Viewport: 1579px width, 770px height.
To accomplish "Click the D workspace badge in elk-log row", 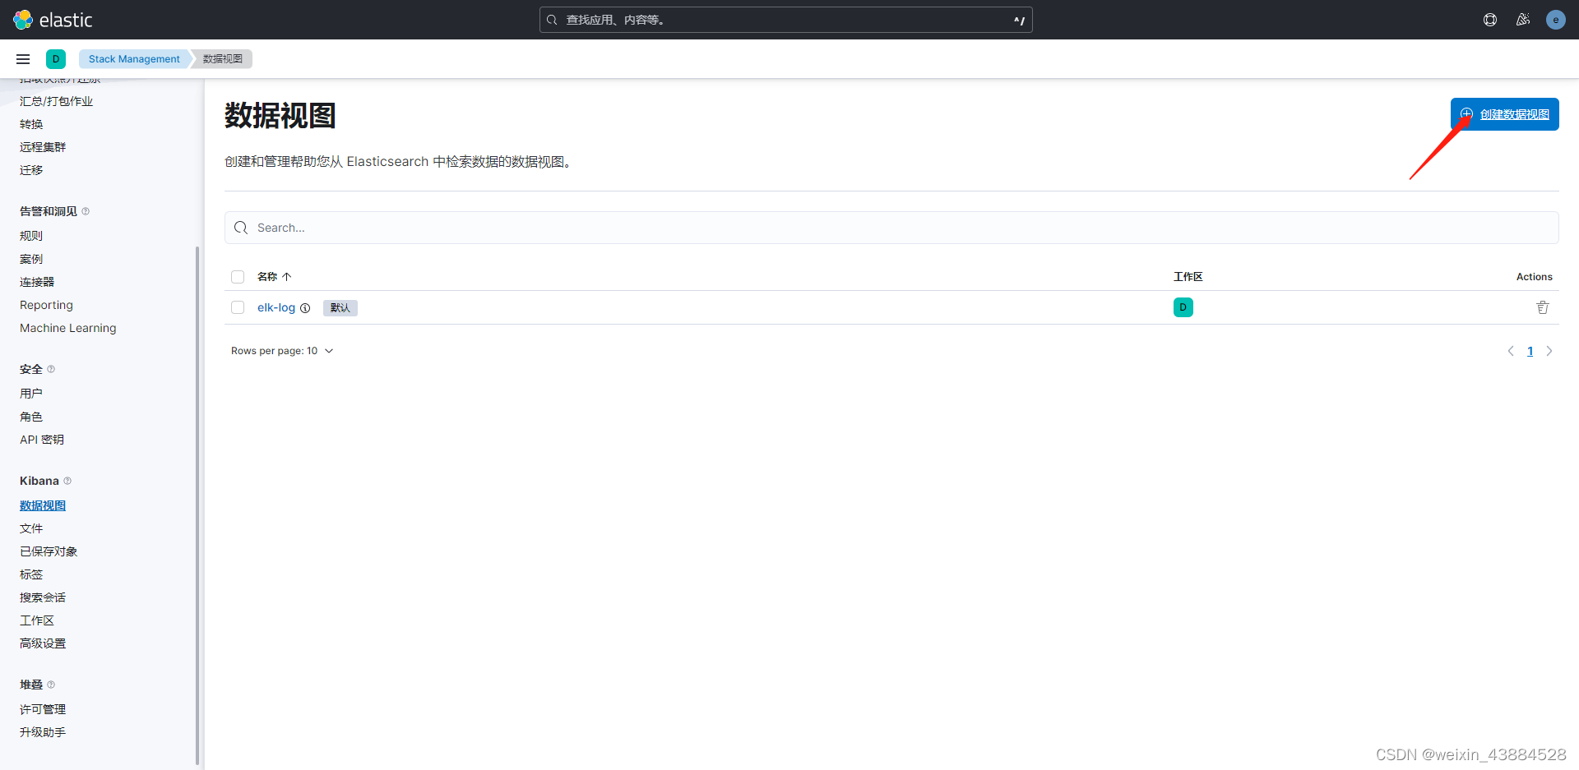I will (1183, 307).
